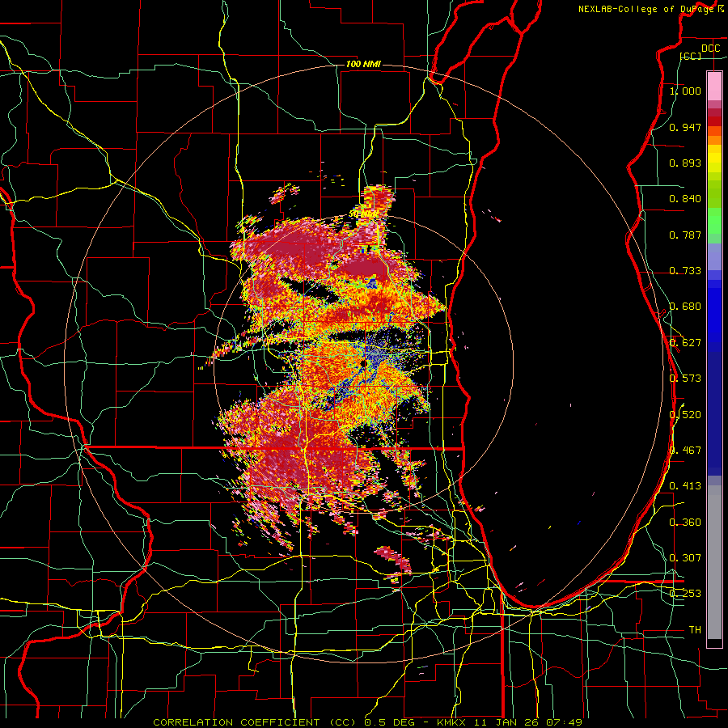
Task: Click the 0.307 legend value
Action: tap(685, 557)
